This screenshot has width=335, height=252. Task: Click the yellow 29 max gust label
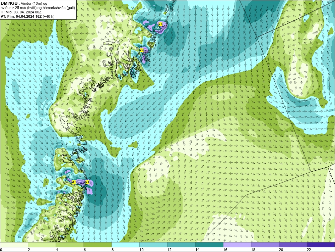tap(142, 50)
